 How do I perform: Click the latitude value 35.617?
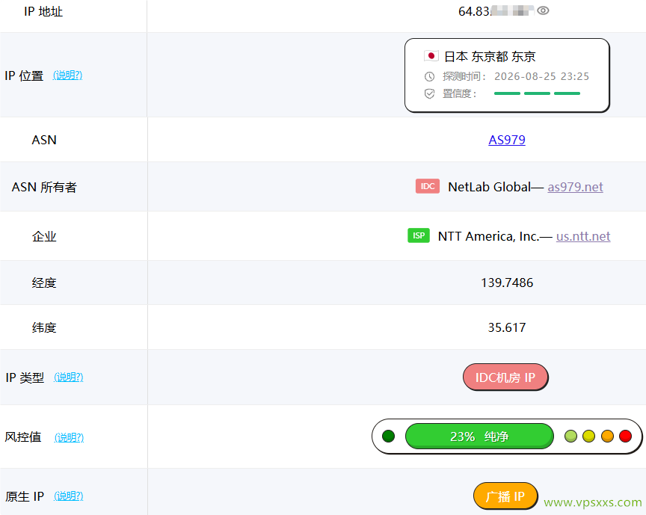507,327
